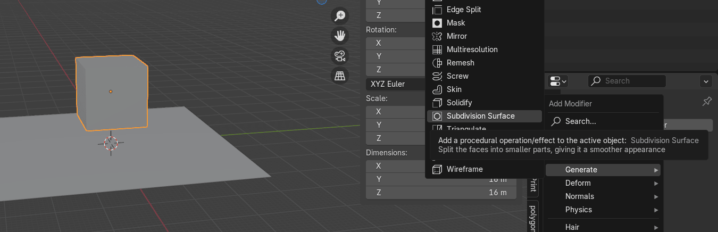This screenshot has width=718, height=232.
Task: Open the XYZ Euler rotation mode dropdown
Action: [x=396, y=84]
